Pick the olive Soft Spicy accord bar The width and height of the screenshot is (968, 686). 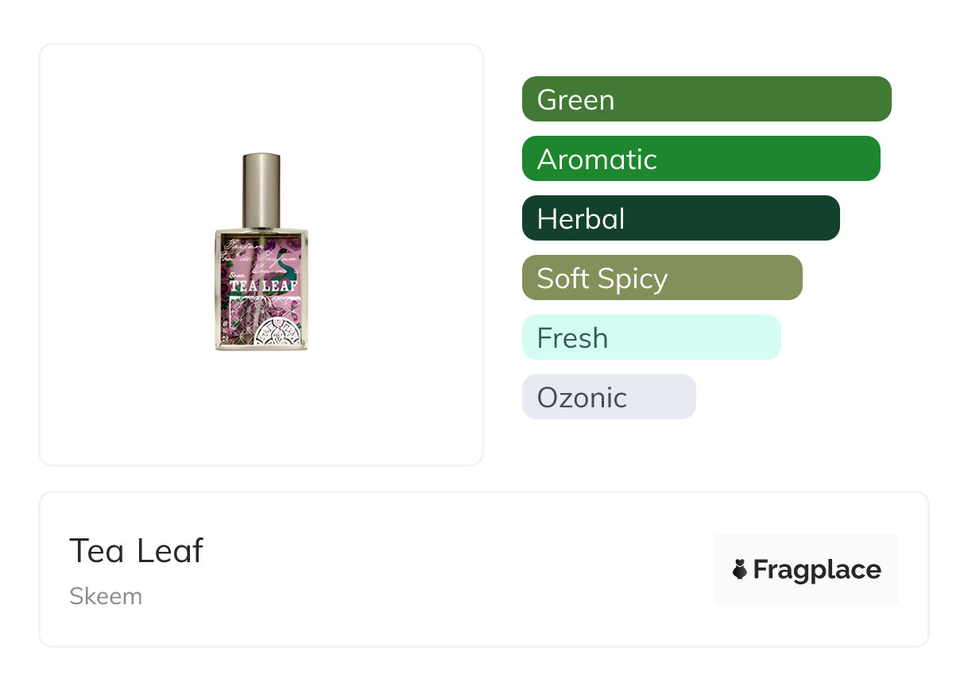[661, 278]
